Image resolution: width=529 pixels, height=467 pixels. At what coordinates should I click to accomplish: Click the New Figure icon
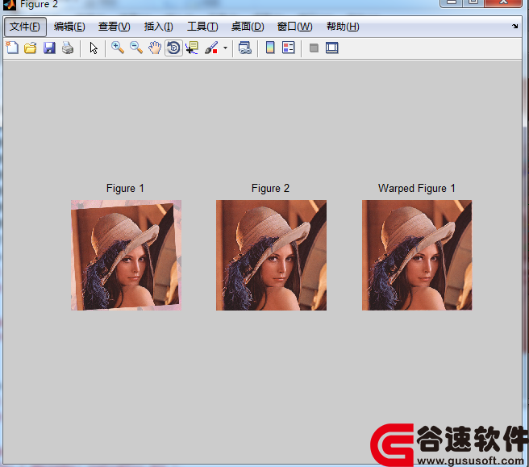[12, 48]
